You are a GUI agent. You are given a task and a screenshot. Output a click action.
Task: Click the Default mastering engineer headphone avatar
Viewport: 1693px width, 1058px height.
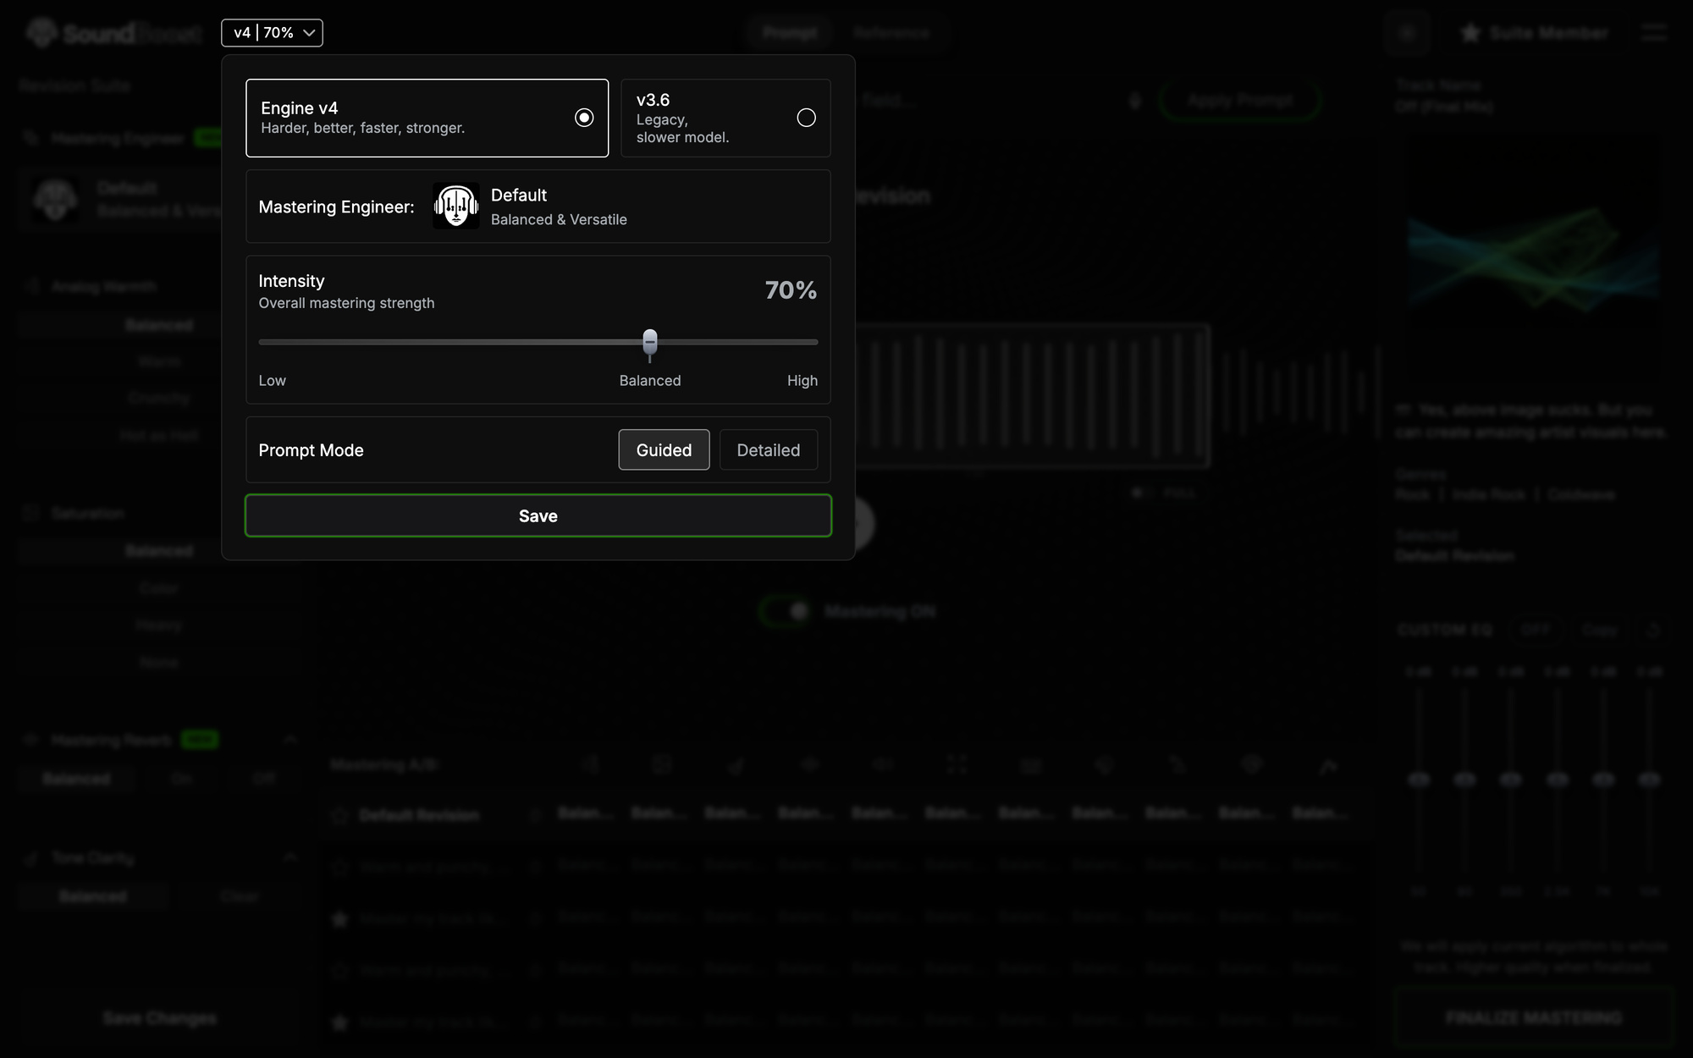point(455,206)
